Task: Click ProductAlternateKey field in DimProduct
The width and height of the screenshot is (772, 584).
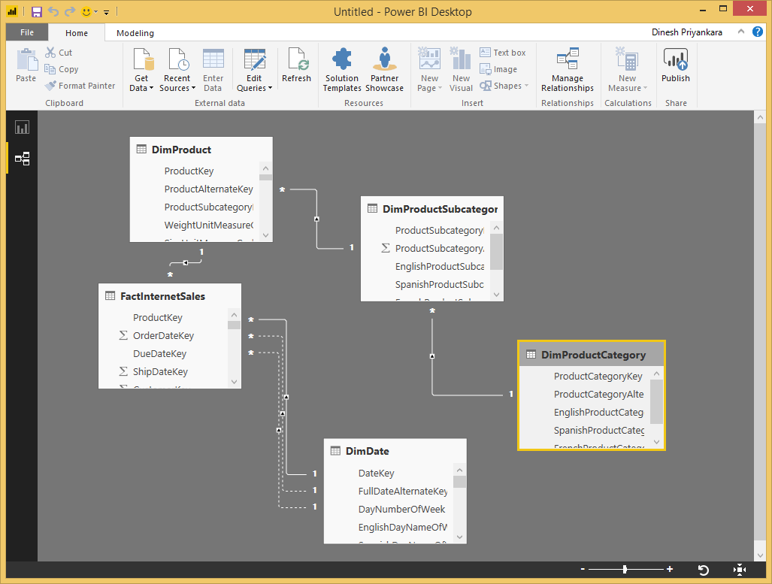Action: coord(209,189)
